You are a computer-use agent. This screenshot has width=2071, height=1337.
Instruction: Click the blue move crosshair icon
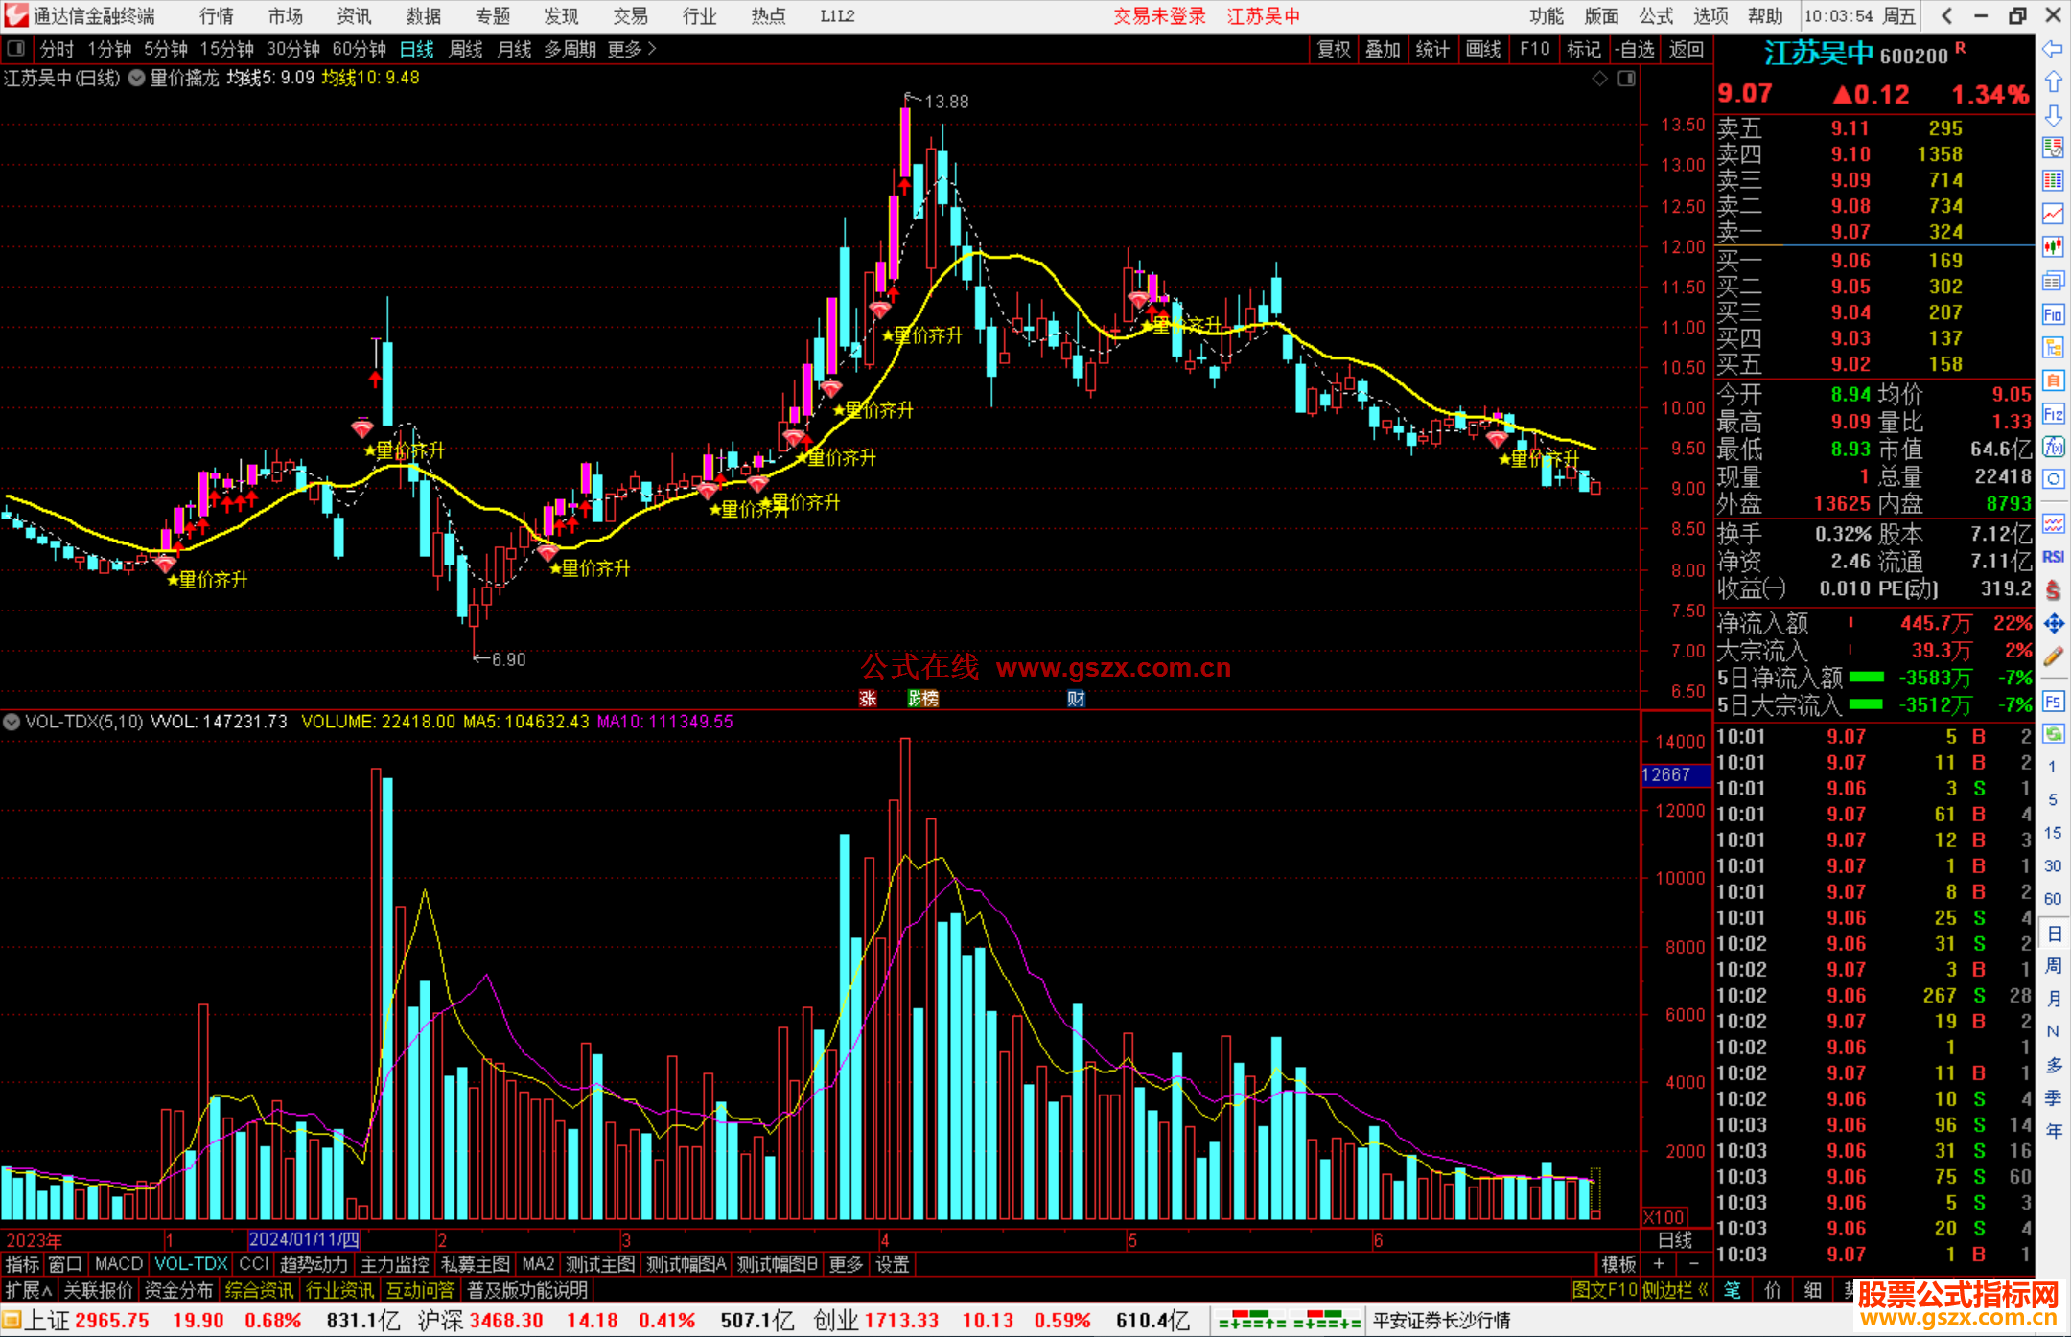coord(2053,624)
